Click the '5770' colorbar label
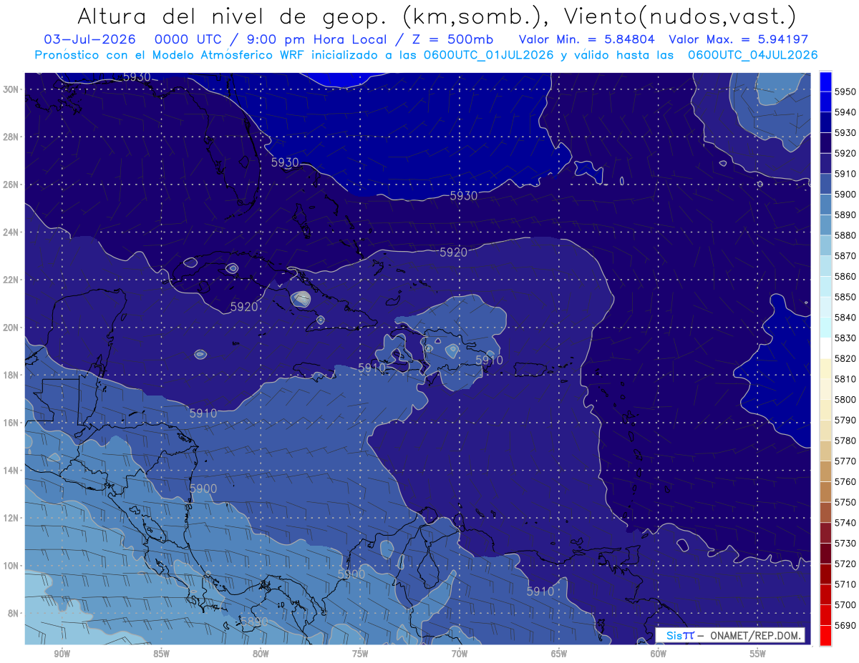The height and width of the screenshot is (663, 859). pyautogui.click(x=845, y=461)
